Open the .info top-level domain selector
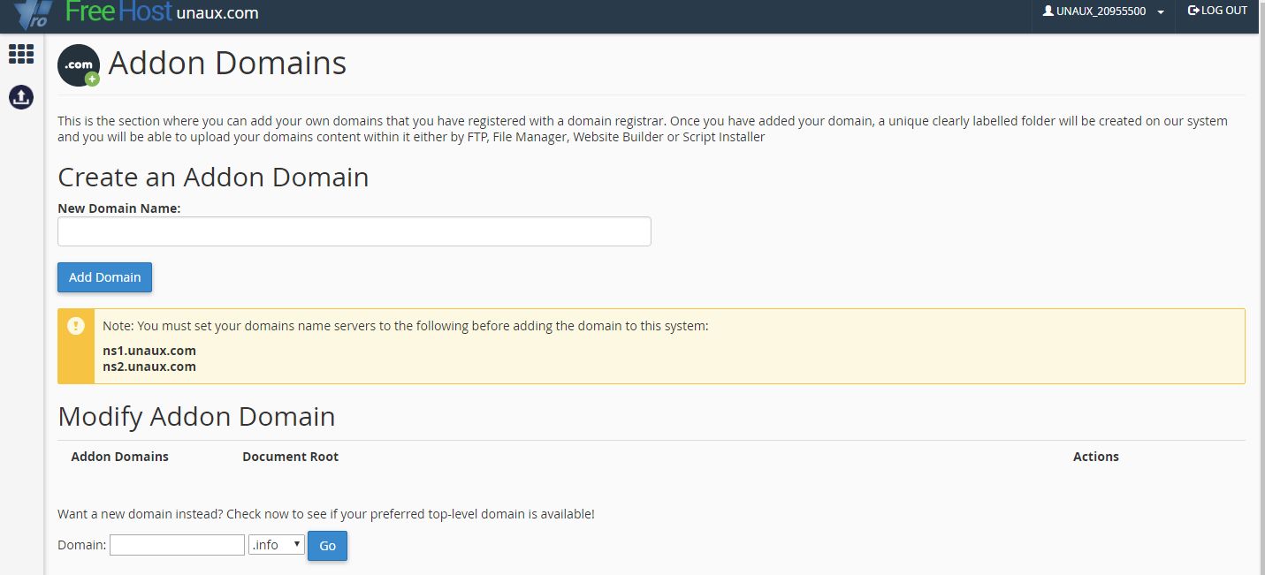The height and width of the screenshot is (575, 1265). click(x=276, y=544)
